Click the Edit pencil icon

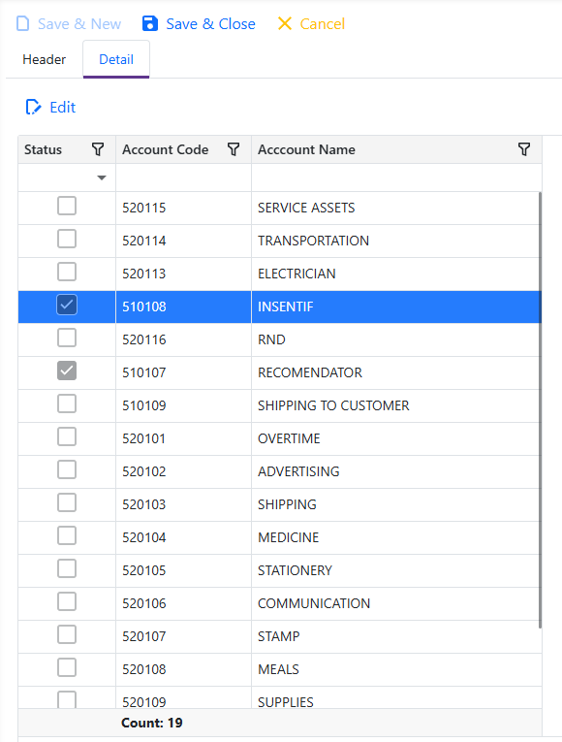click(33, 107)
